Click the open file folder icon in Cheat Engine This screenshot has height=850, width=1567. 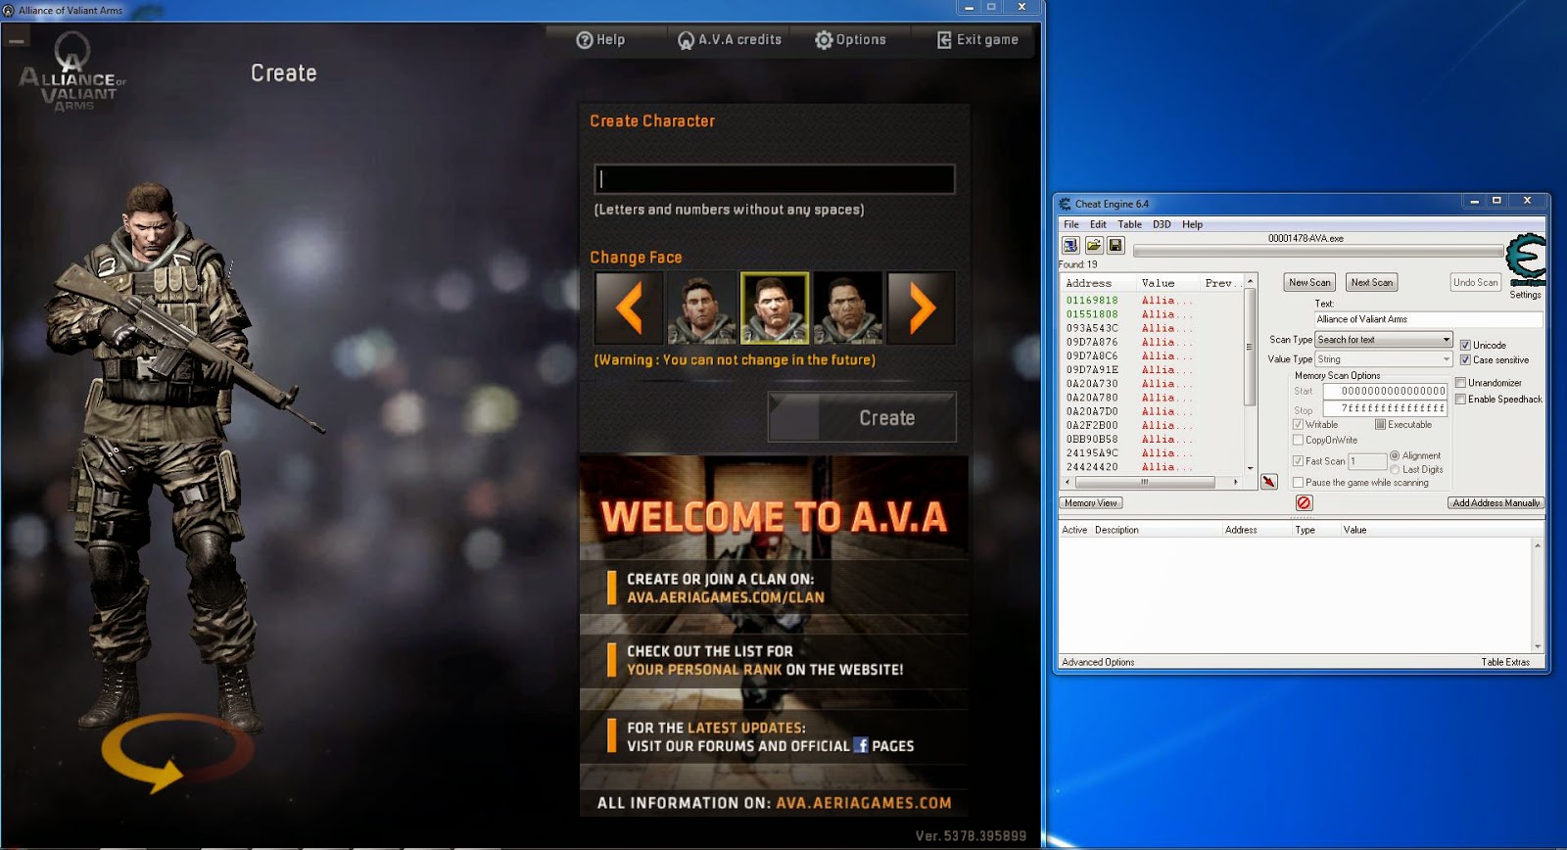click(1093, 245)
